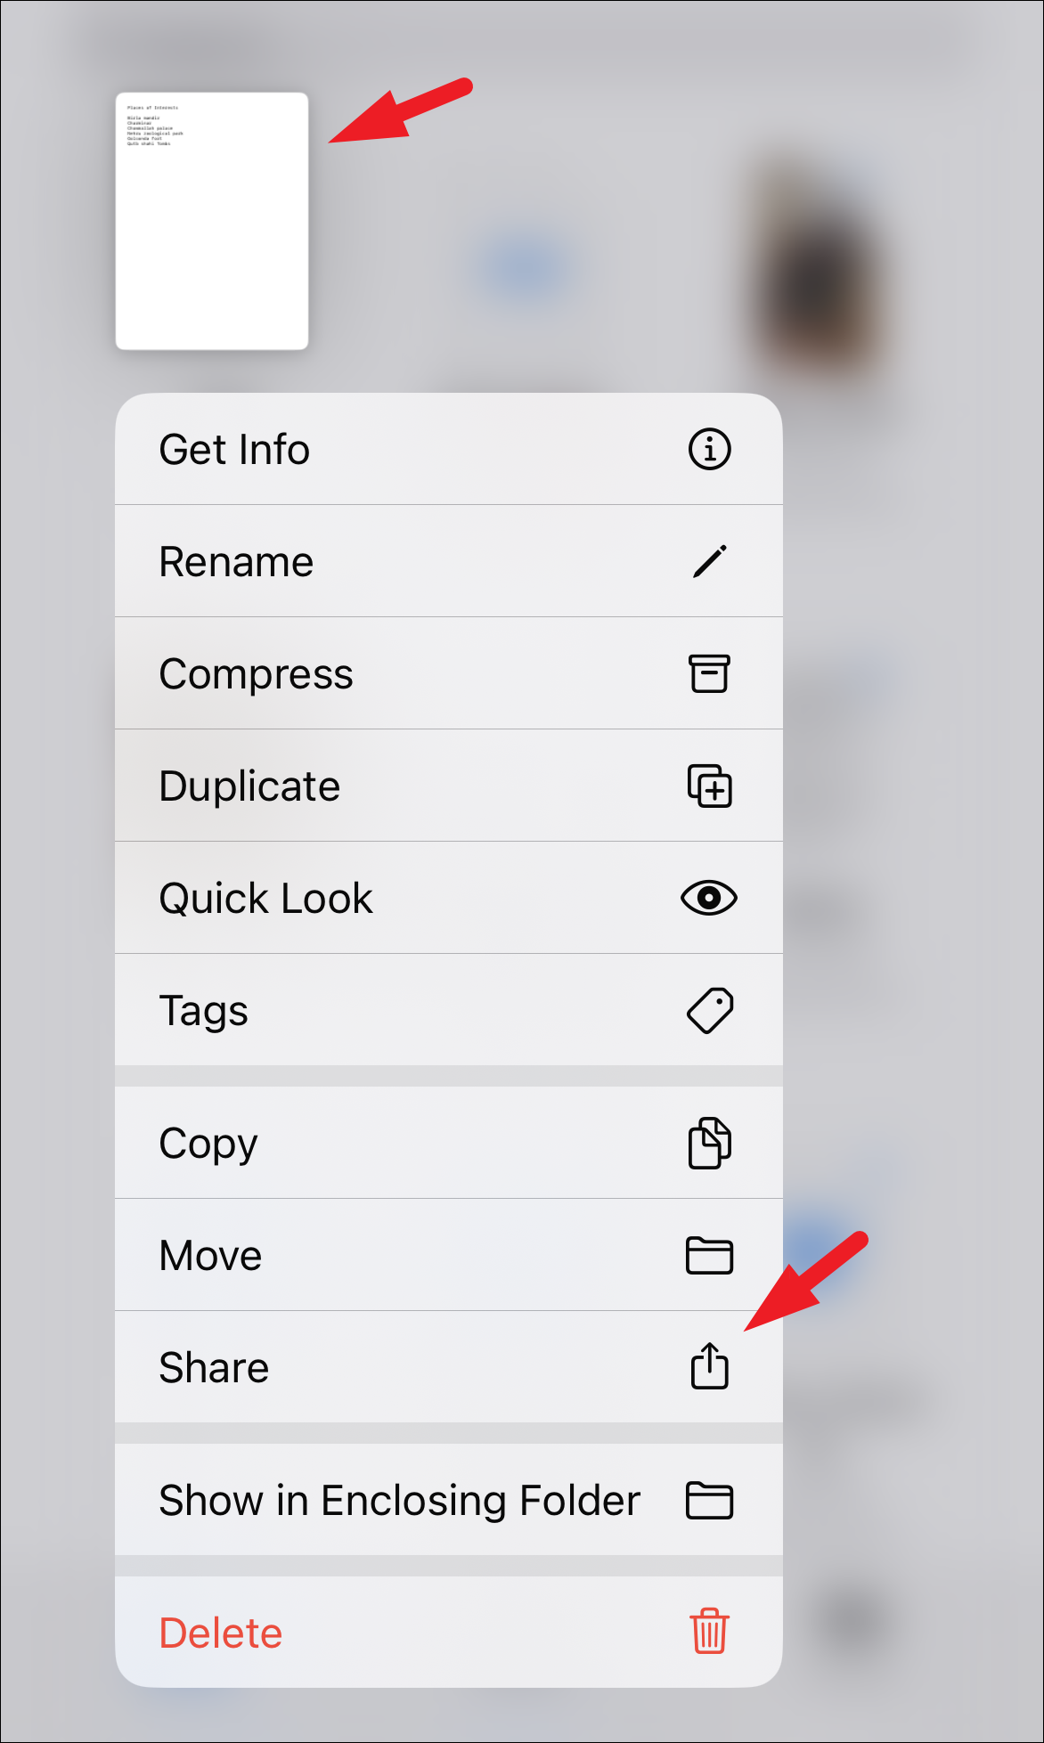The width and height of the screenshot is (1044, 1743).
Task: Choose the Share menu item label
Action: point(214,1367)
